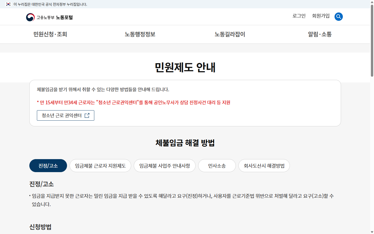
Task: Click the Korean flag icon in top banner
Action: 8,4
